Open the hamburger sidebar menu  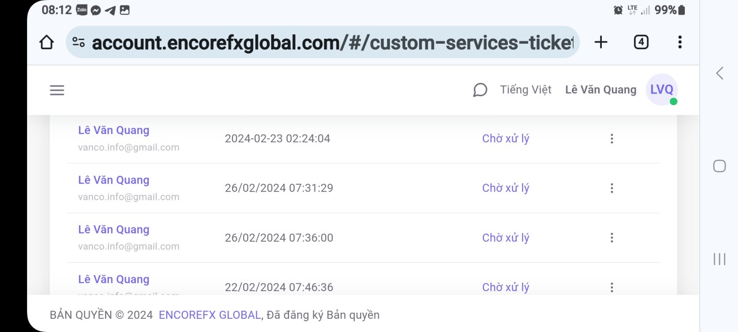[57, 90]
